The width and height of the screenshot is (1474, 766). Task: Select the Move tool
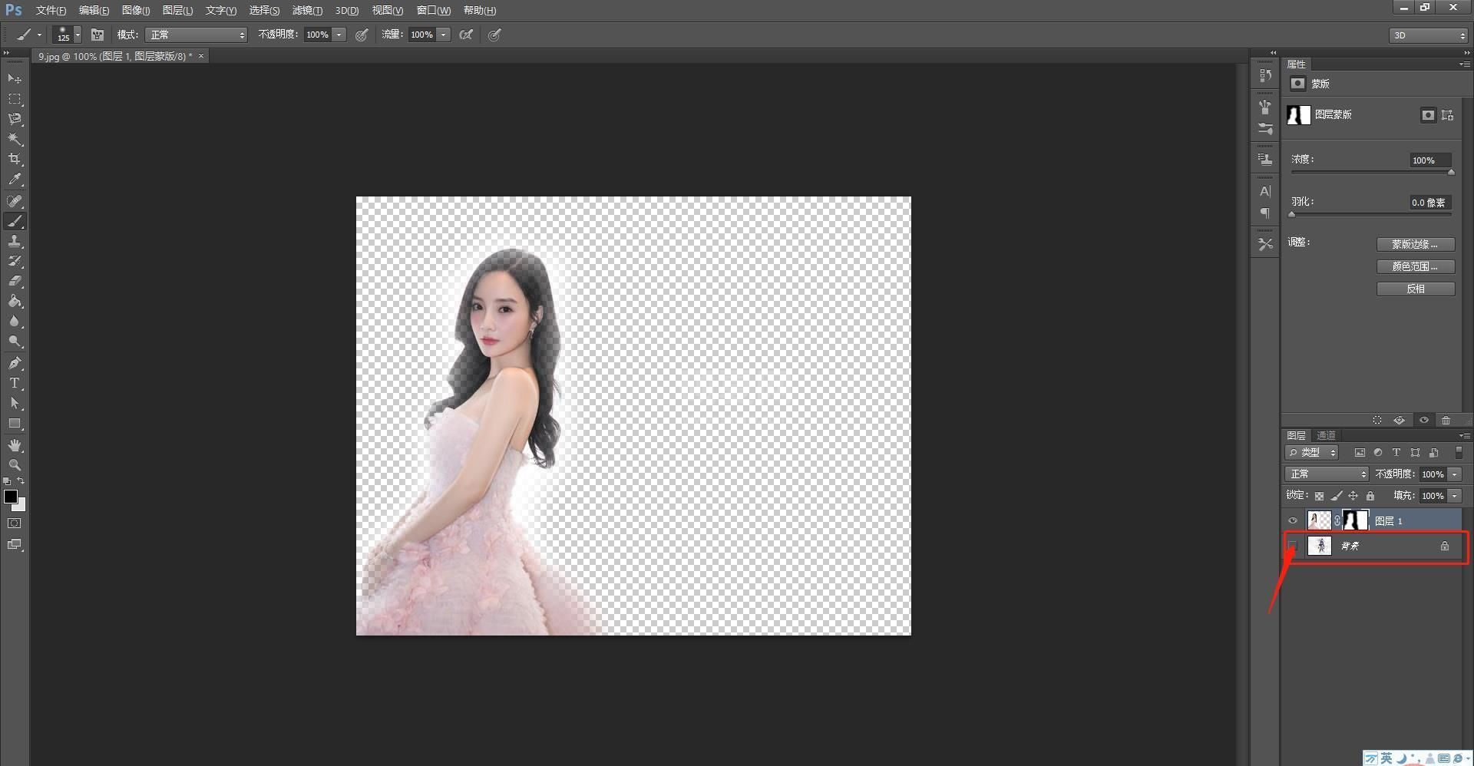click(15, 79)
